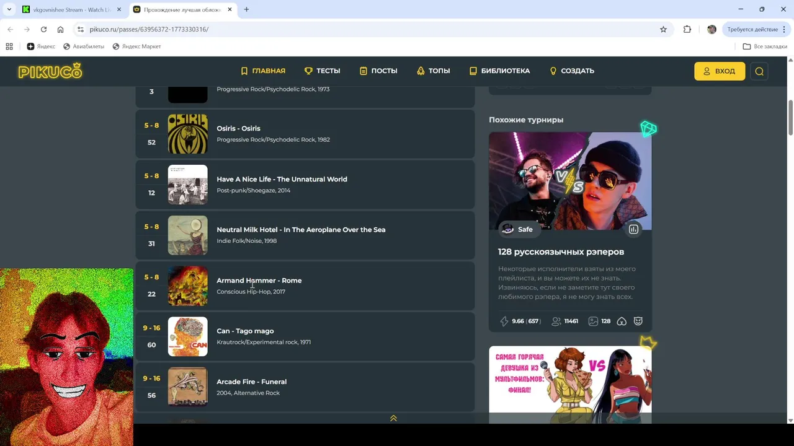
Task: Click Have A Nice Life album cover
Action: pos(188,185)
